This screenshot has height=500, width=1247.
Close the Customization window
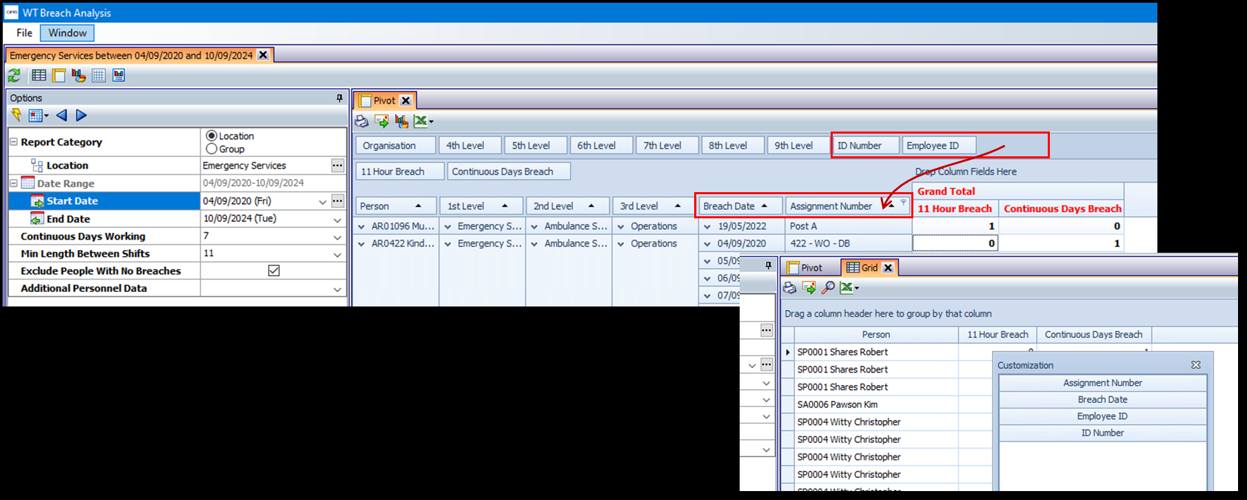pos(1196,365)
